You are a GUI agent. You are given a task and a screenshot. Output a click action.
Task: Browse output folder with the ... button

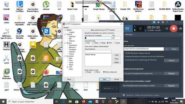tap(166, 49)
